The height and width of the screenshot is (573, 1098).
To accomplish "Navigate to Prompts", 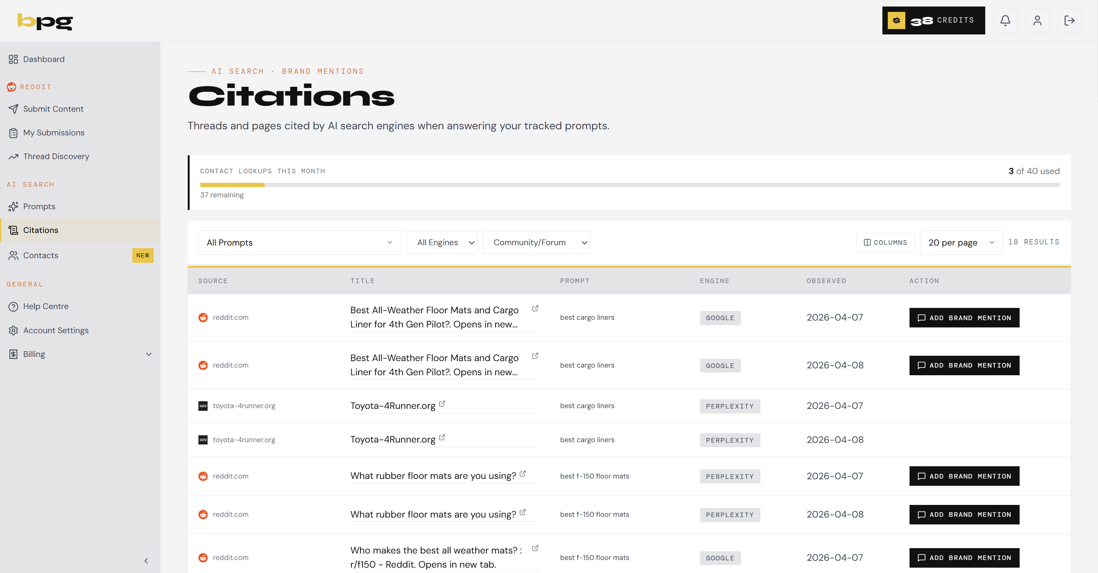I will (x=80, y=207).
